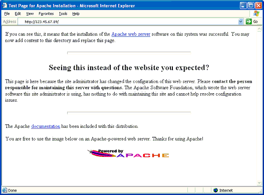Click the green Go arrow button
This screenshot has height=195, width=264.
pos(248,22)
